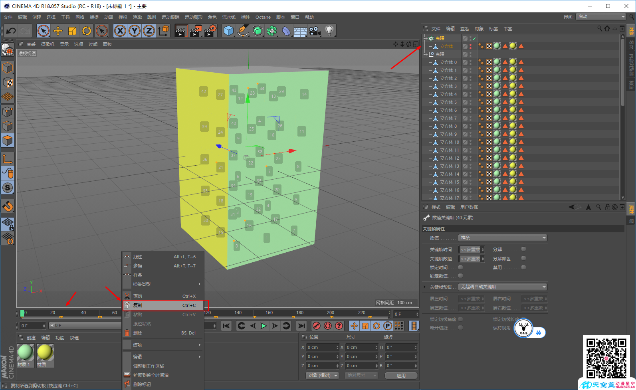Toggle Autokeying red circle button
The height and width of the screenshot is (390, 636).
pos(328,326)
